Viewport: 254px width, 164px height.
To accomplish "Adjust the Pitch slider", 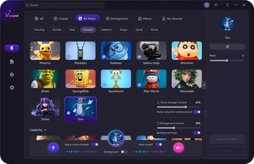I will pos(227,60).
